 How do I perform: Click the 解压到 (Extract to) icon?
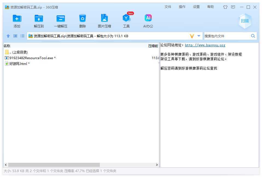point(39,19)
